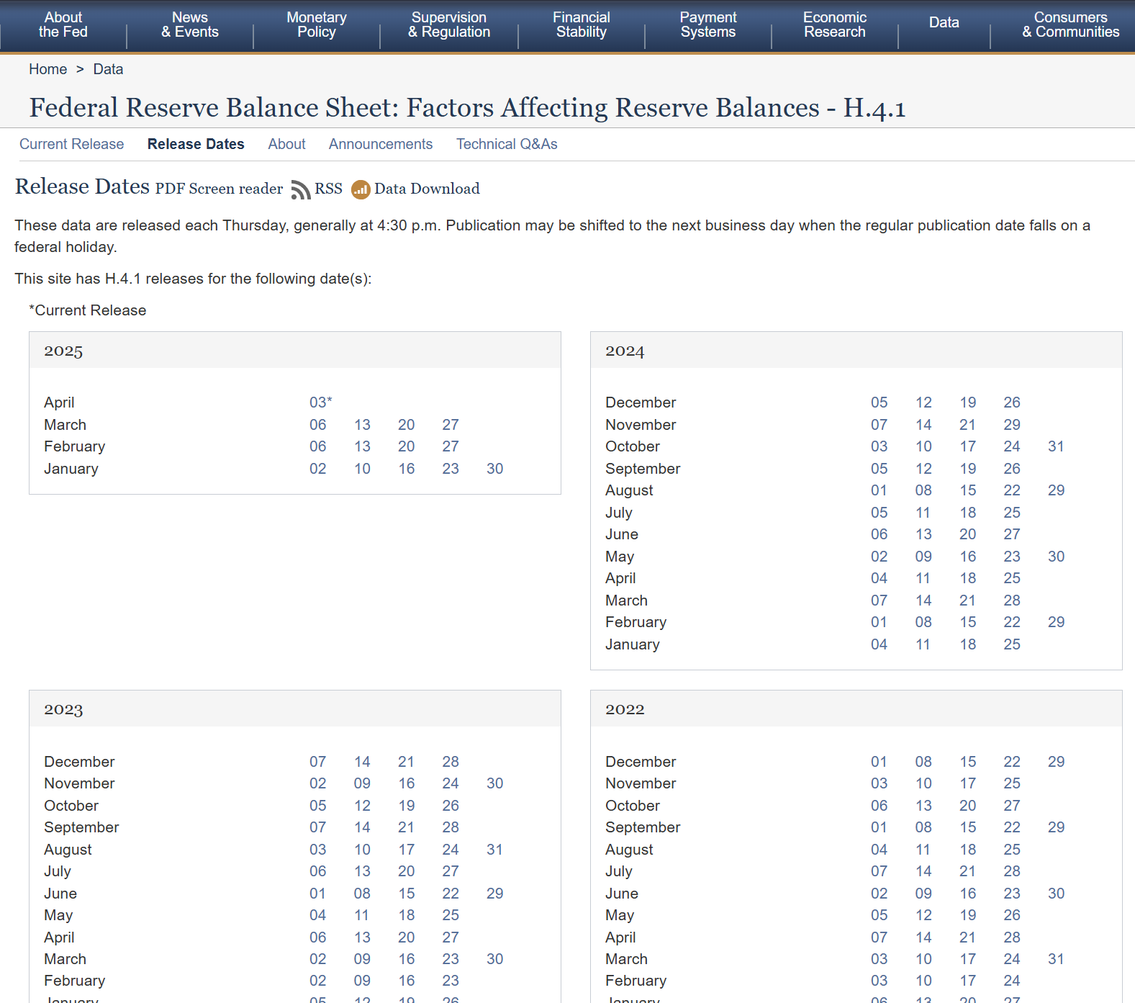Open the August 18 2022 release
Viewport: 1135px width, 1003px height.
click(x=968, y=850)
